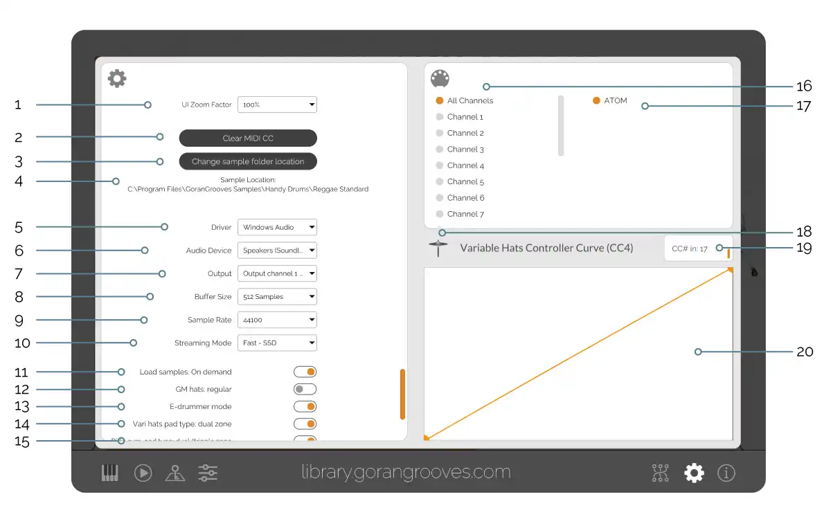Image resolution: width=831 pixels, height=517 pixels.
Task: Open the Driver dropdown
Action: [x=277, y=227]
